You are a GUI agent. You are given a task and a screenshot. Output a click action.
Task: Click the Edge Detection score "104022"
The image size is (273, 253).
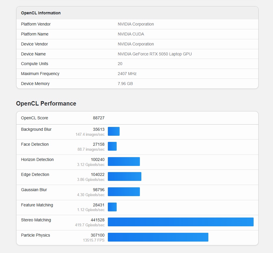98,174
